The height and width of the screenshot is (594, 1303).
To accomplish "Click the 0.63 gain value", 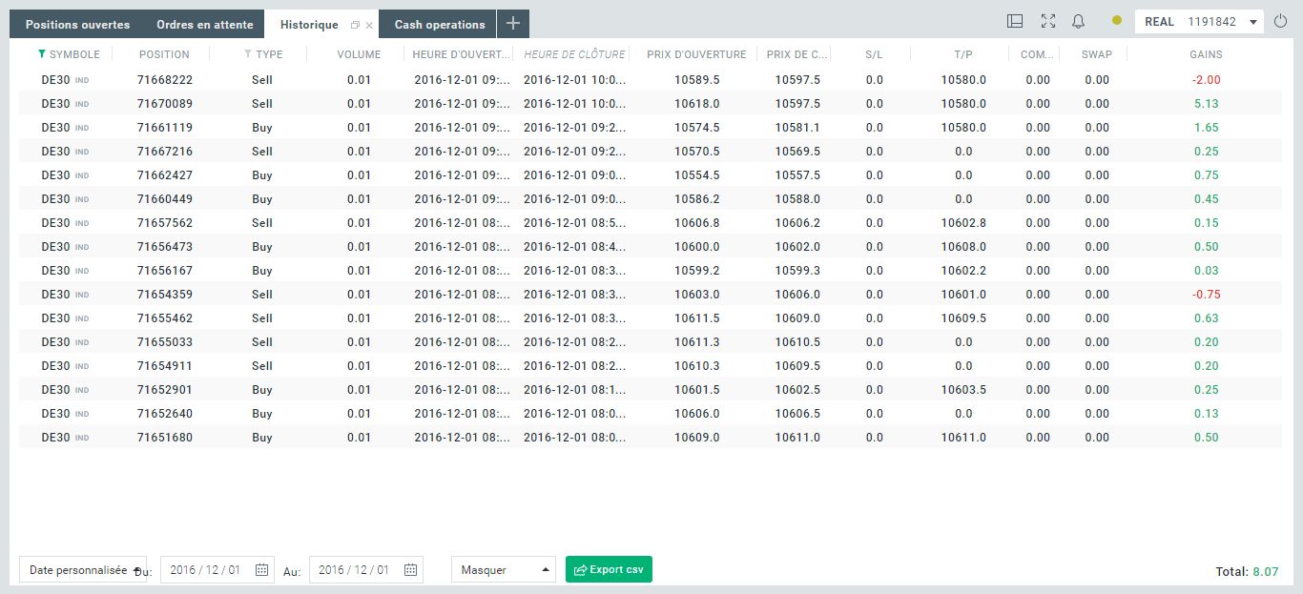I will 1206,318.
